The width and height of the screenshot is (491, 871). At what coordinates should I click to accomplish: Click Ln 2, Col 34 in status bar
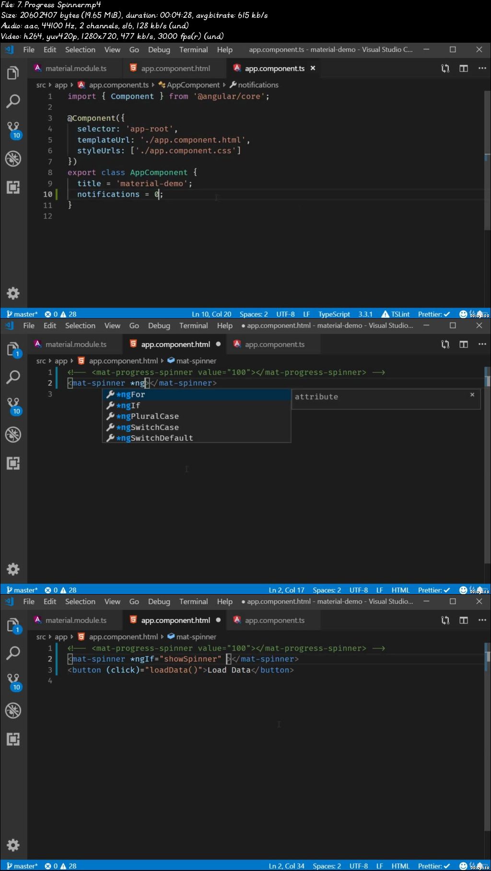[286, 866]
